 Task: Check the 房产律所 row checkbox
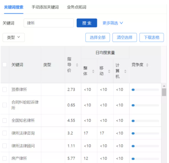5,158
